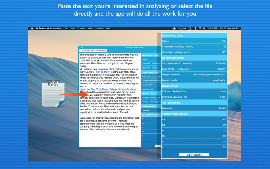Image resolution: width=270 pixels, height=169 pixels.
Task: Click the paragraph starting 'Luke Nikas, an attorney'
Action: coord(109,124)
